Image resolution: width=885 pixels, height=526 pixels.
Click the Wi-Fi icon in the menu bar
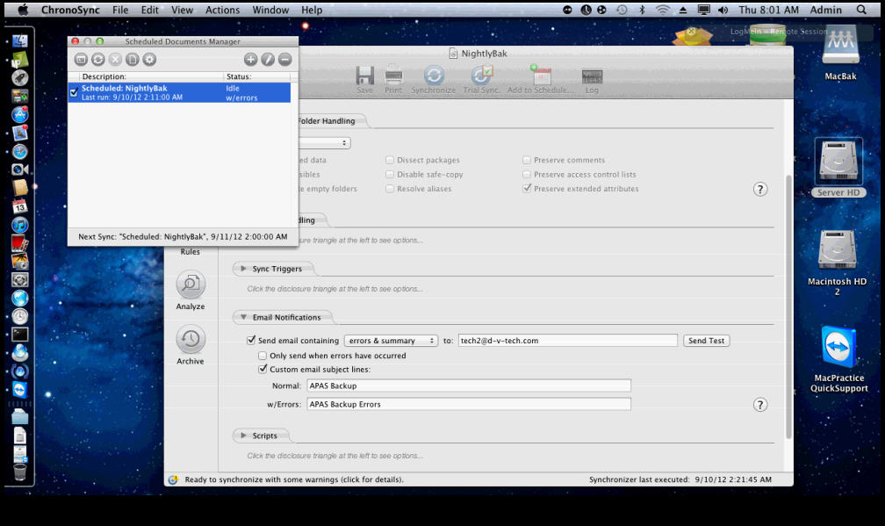tap(663, 10)
